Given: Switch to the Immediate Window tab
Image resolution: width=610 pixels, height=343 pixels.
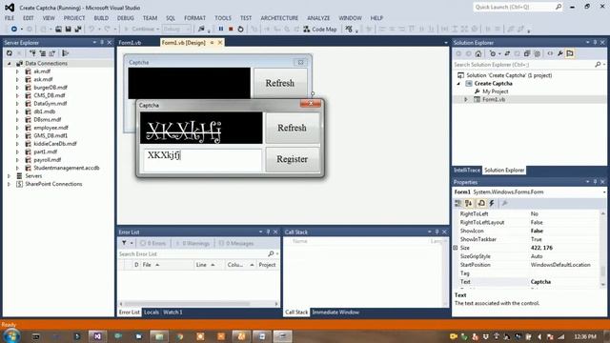Looking at the screenshot, I should [x=335, y=313].
